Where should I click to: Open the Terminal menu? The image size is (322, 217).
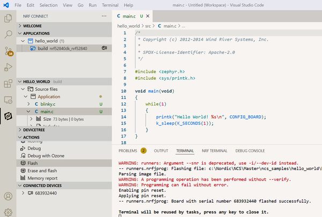click(110, 5)
